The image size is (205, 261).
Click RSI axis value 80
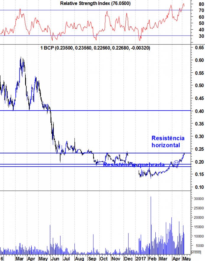(x=201, y=4)
